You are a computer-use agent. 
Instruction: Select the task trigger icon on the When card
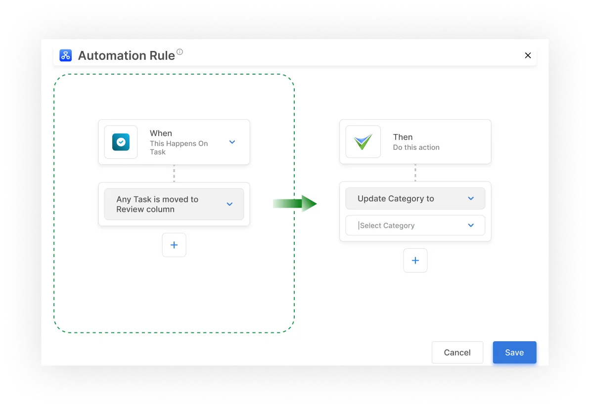(121, 142)
